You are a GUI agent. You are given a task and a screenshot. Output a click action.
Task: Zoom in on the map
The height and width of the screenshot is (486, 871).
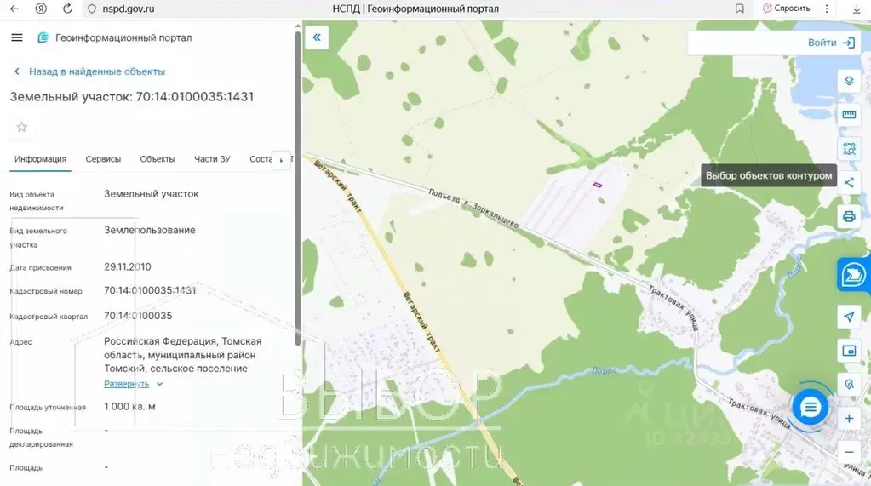[x=848, y=419]
